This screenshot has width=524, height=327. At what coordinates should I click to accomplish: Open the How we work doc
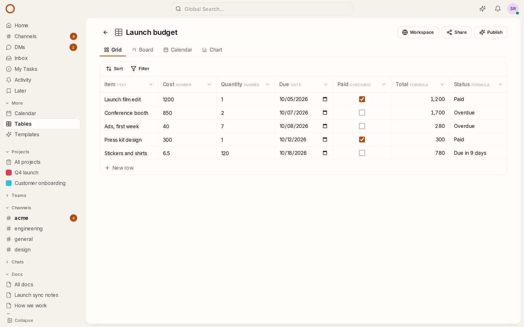click(x=41, y=306)
